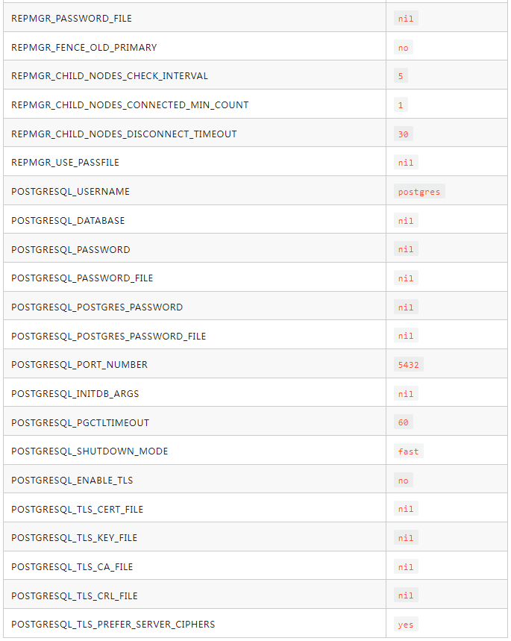The height and width of the screenshot is (641, 511).
Task: Select the 5432 port number value
Action: pyautogui.click(x=409, y=365)
